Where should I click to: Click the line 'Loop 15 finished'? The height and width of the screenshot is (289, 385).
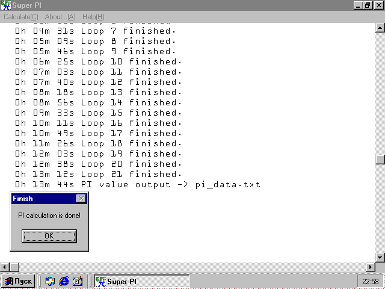[98, 113]
